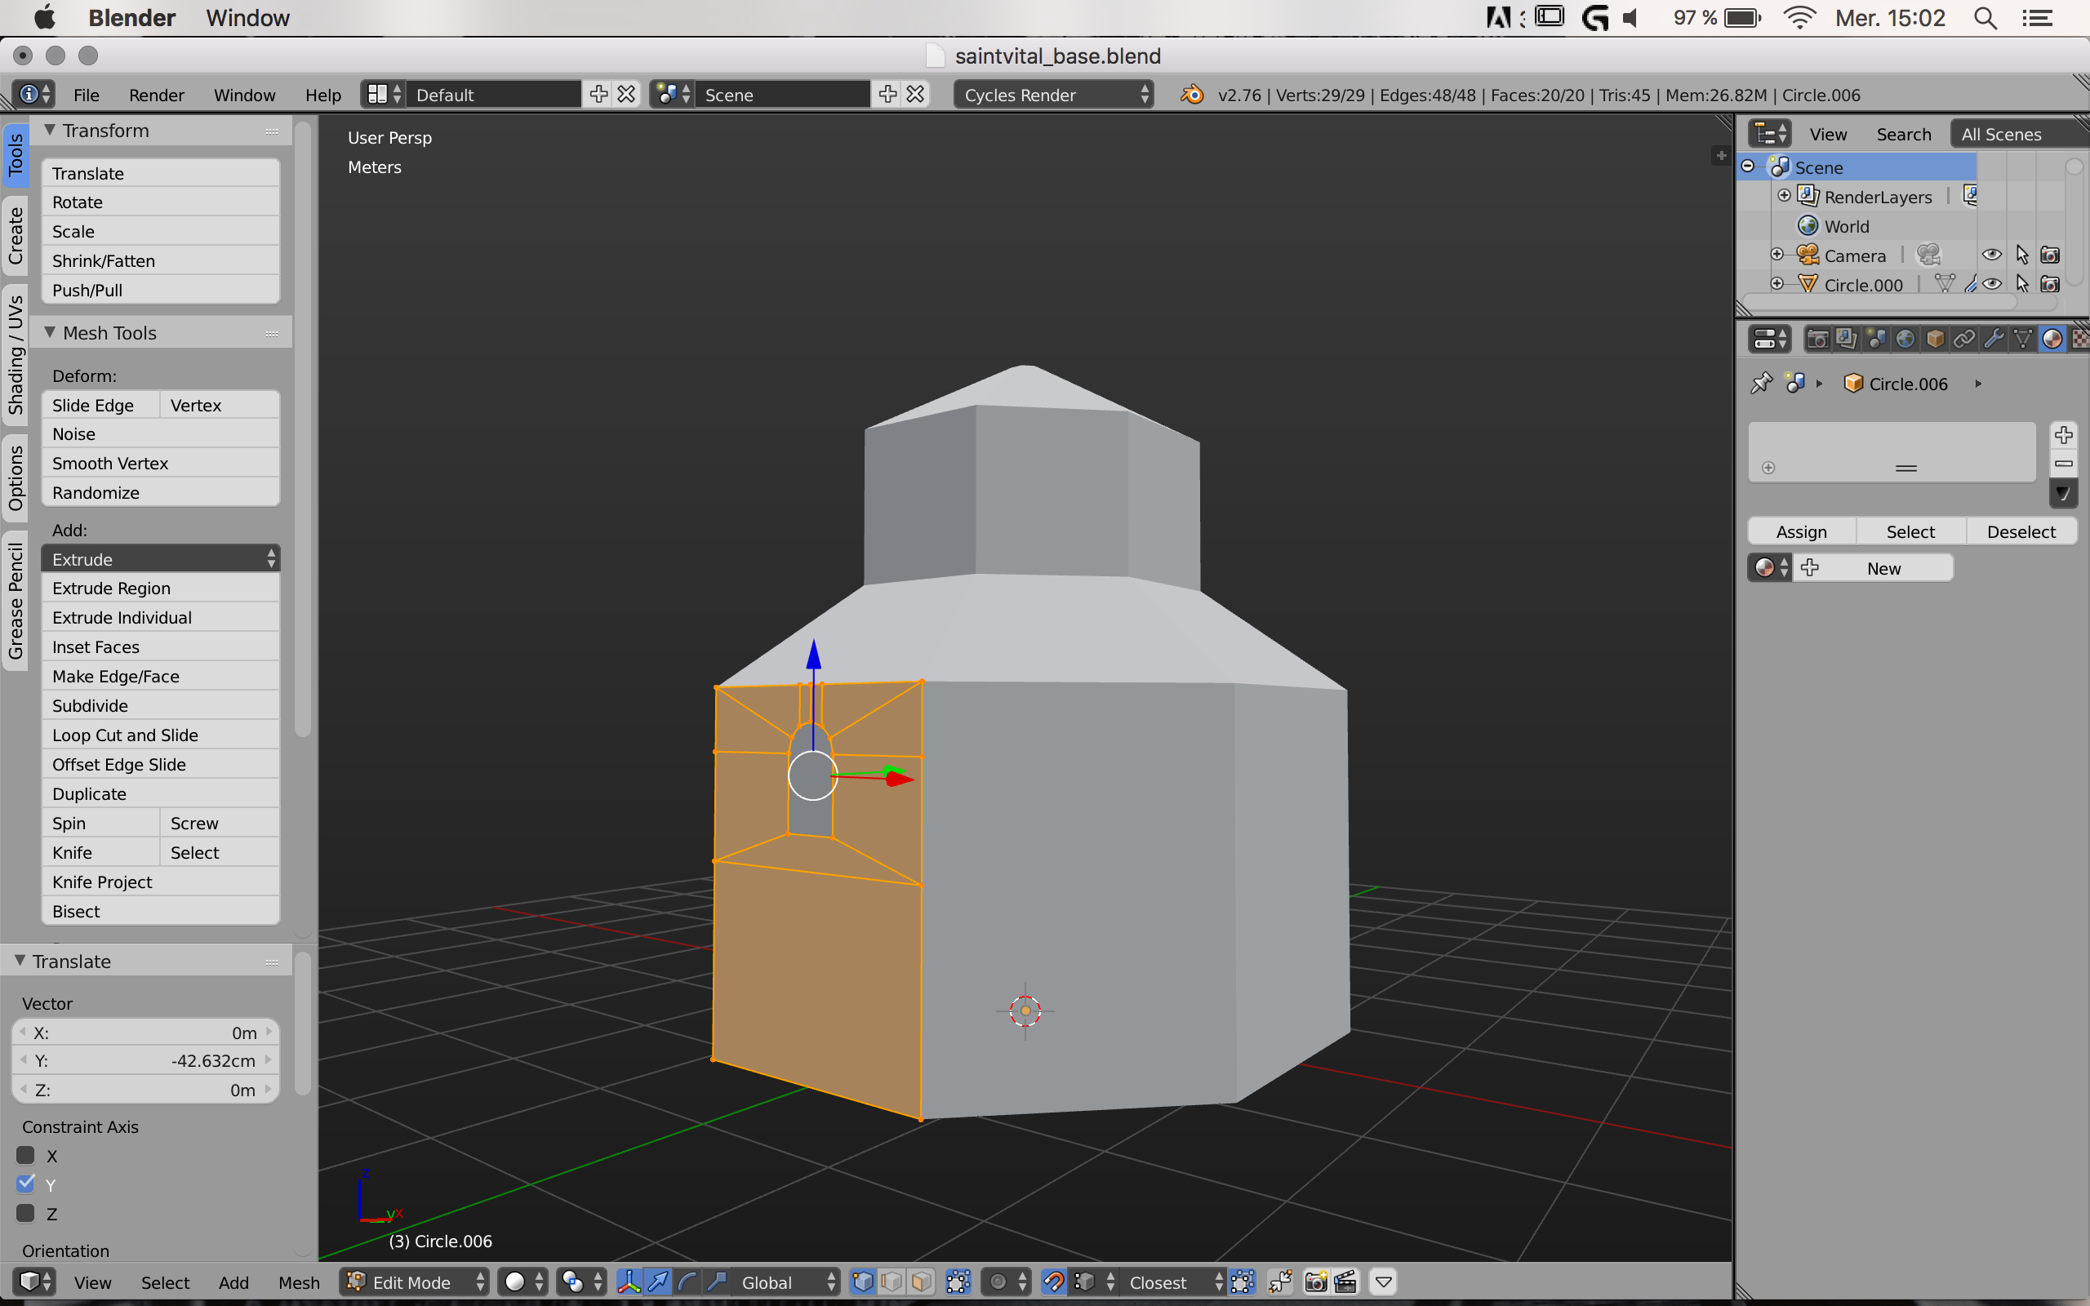
Task: Open the World properties globe tab
Action: tap(1905, 339)
